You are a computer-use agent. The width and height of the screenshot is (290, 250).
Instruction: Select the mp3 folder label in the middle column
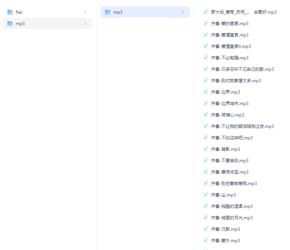pyautogui.click(x=118, y=12)
